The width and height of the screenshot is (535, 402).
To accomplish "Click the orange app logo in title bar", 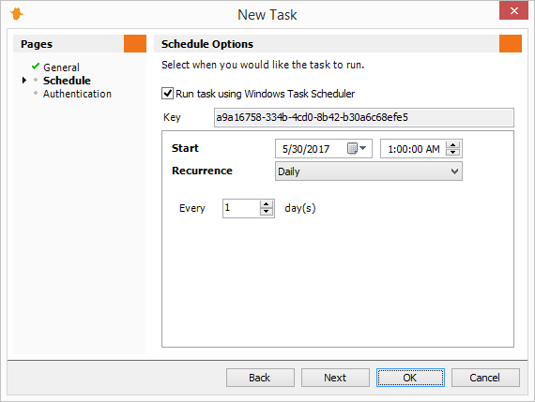I will click(x=16, y=14).
